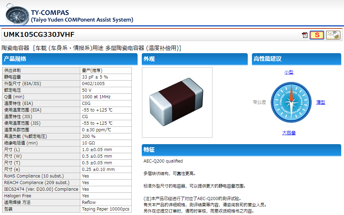Viewport: 344px width, 215px height.
Task: Open the PDF datasheet icon
Action: pyautogui.click(x=305, y=35)
